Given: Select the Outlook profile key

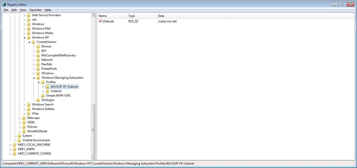Looking at the screenshot, I should (x=56, y=91).
